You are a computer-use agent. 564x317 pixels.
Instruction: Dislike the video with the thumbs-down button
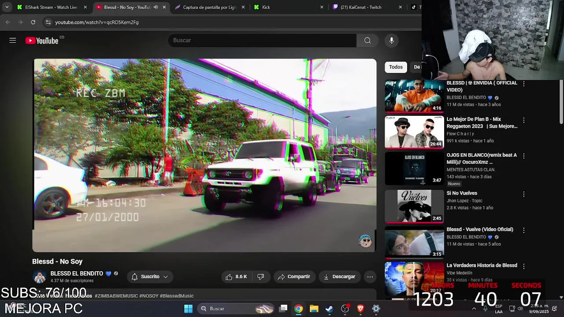(x=260, y=276)
